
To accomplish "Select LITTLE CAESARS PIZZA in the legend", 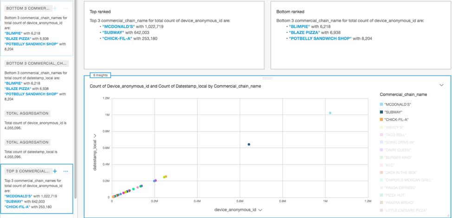I will point(406,211).
